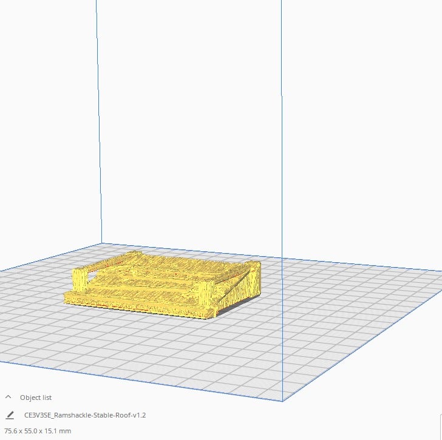
Task: Click the pencil edit icon beside the file name
Action: (x=10, y=415)
